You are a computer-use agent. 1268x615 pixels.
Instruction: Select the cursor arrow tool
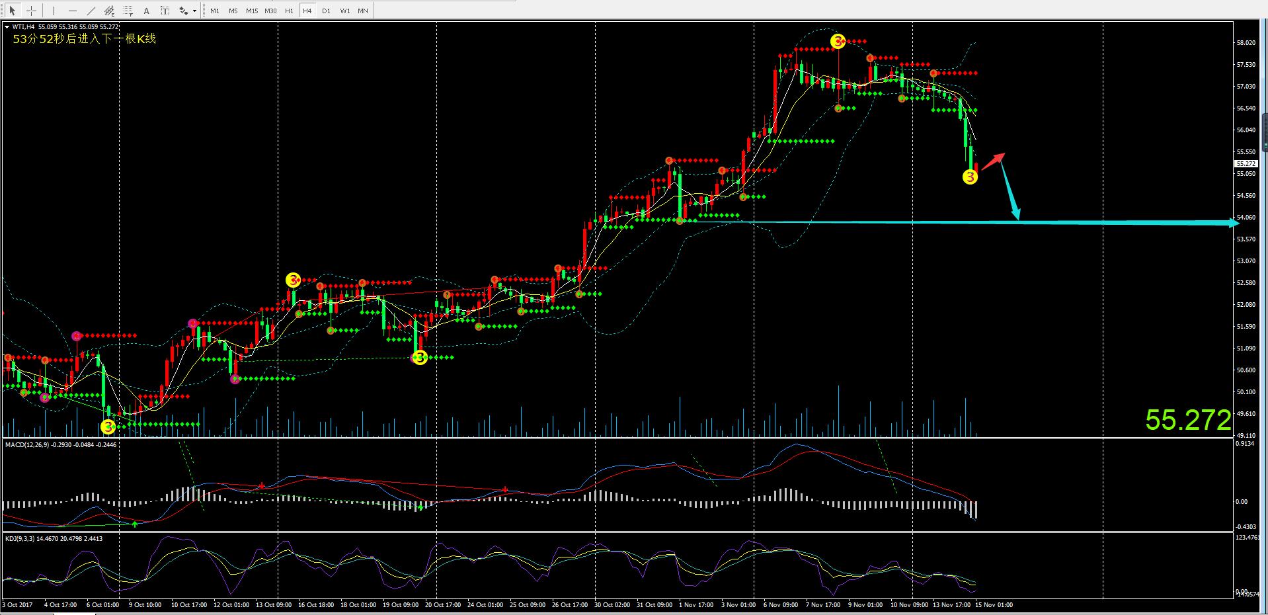(x=12, y=11)
